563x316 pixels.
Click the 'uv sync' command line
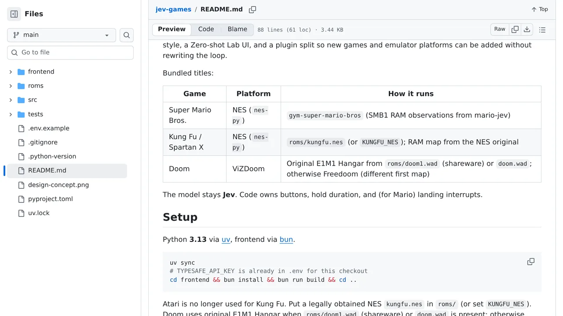coord(182,263)
